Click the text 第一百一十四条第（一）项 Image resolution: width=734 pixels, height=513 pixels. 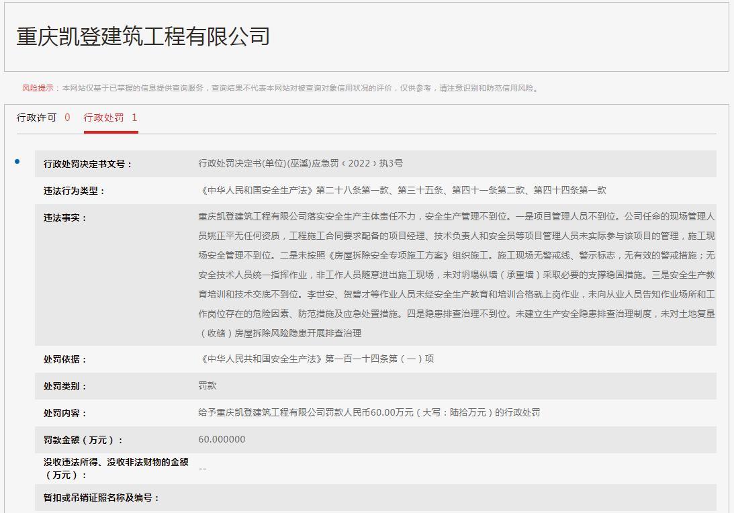[379, 359]
